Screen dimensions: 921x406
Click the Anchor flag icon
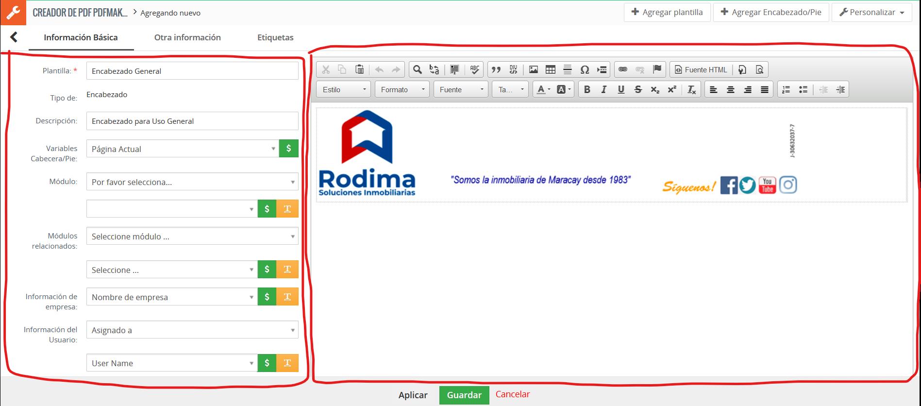tap(657, 70)
